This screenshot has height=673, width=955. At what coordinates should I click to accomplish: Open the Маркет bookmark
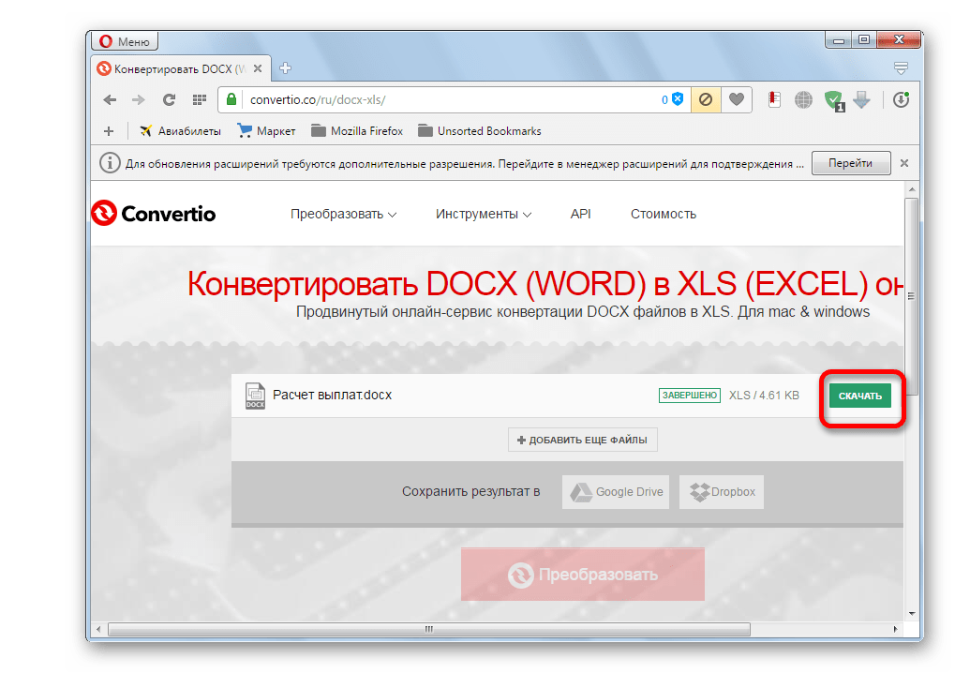tap(267, 131)
